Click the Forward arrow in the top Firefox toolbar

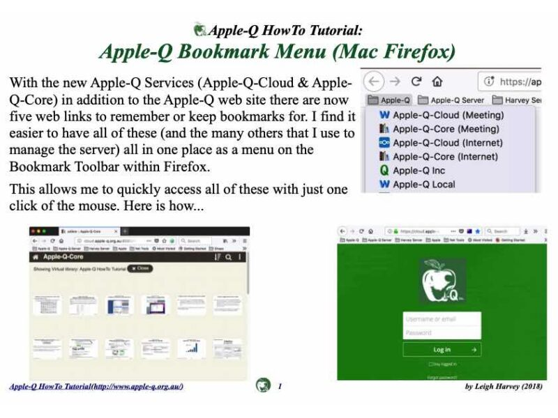point(395,82)
